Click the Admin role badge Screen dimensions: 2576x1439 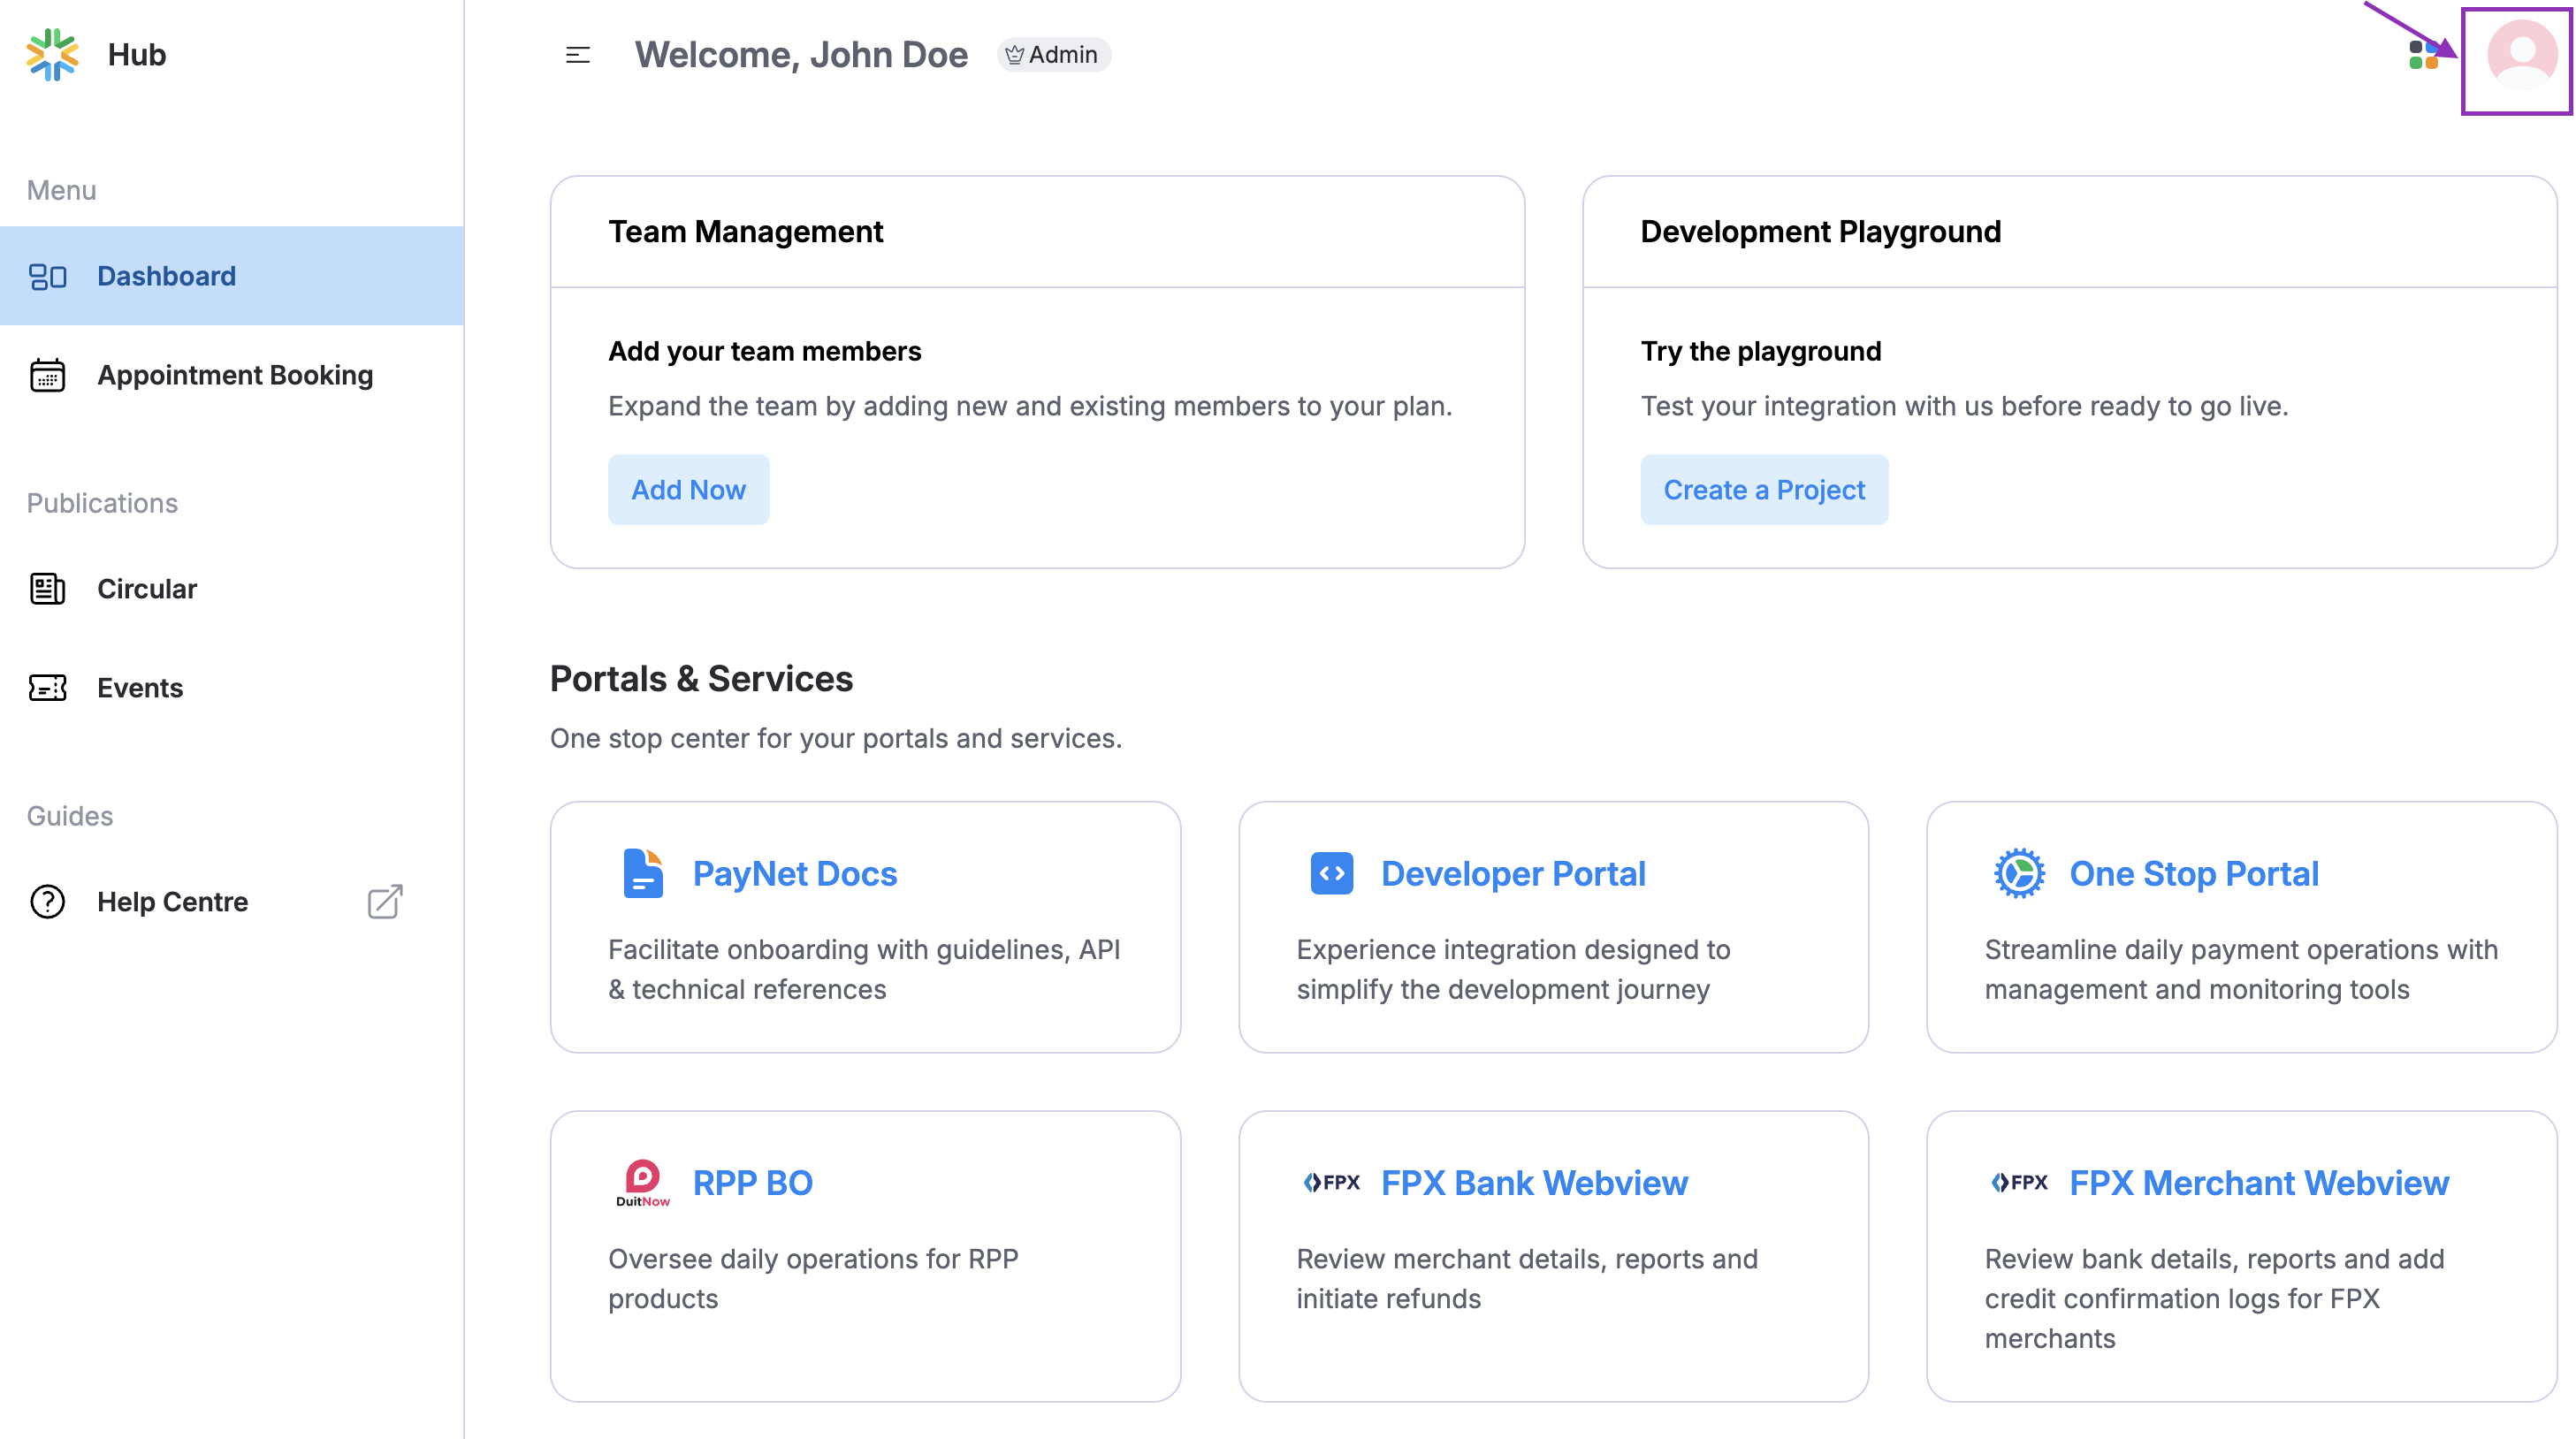click(x=1052, y=55)
